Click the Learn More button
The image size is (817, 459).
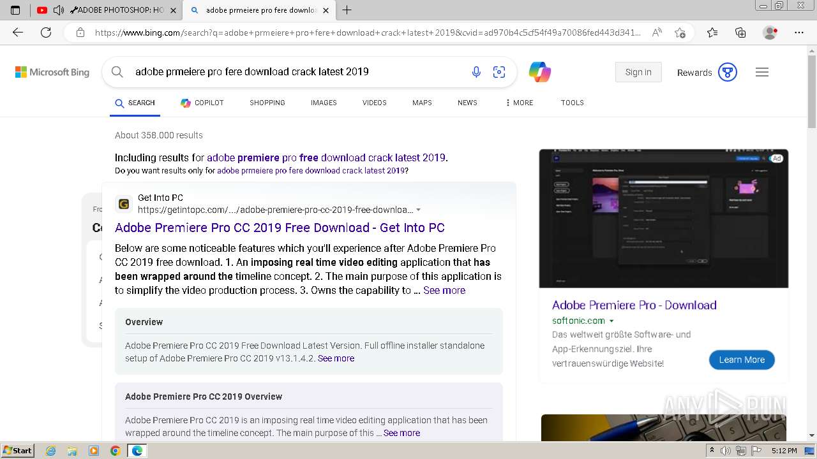pos(742,360)
